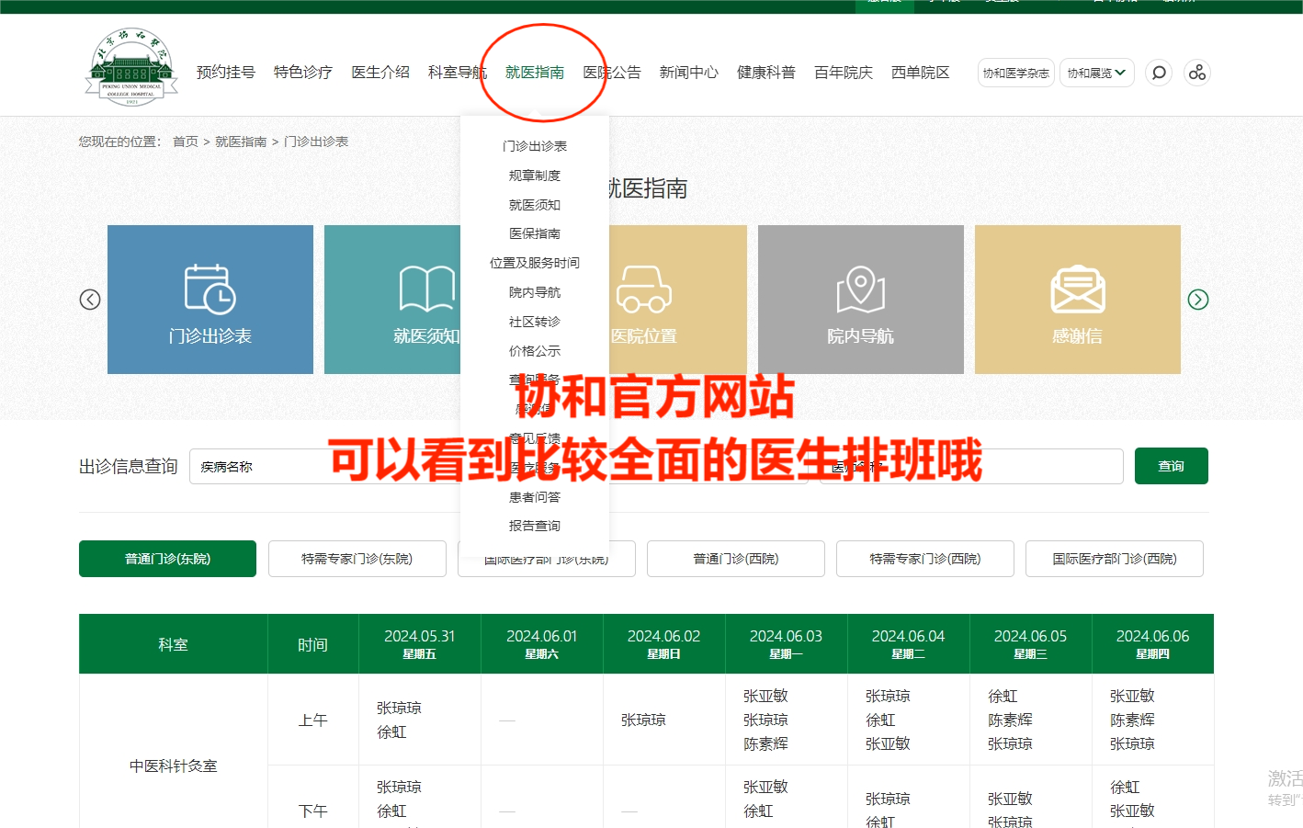The image size is (1303, 828).
Task: Click the hospital logo emblem
Action: point(130,66)
